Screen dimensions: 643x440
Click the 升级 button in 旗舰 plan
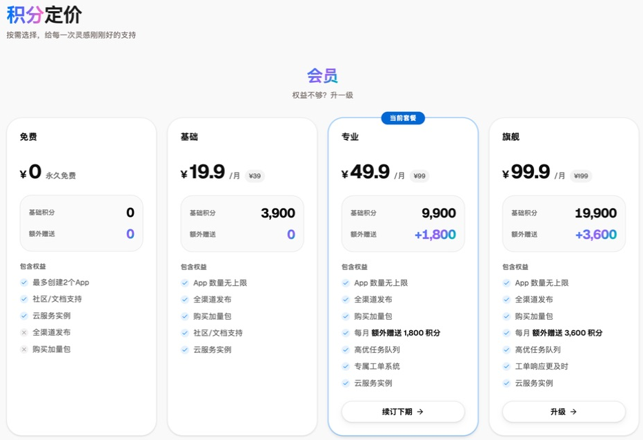tap(564, 411)
